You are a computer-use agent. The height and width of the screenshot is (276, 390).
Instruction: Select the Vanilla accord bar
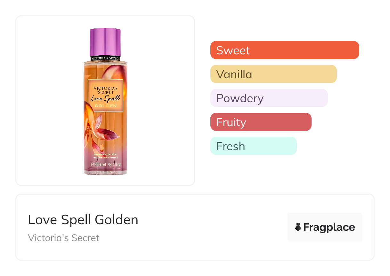273,74
